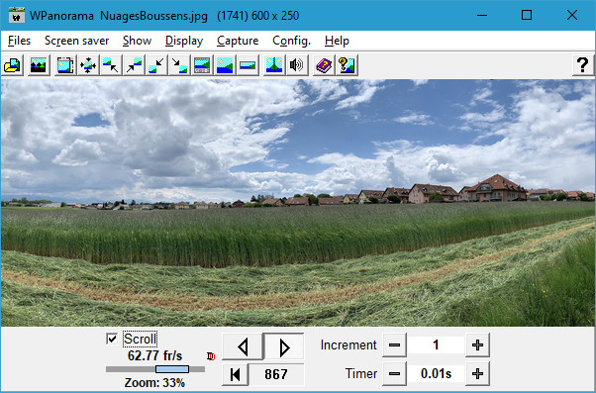596x393 pixels.
Task: Click icon with arrow pointing to lower-right image
Action: point(179,65)
